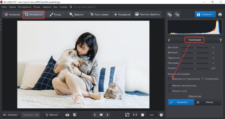Click the help question mark icon
225x119 pixels.
220,40
